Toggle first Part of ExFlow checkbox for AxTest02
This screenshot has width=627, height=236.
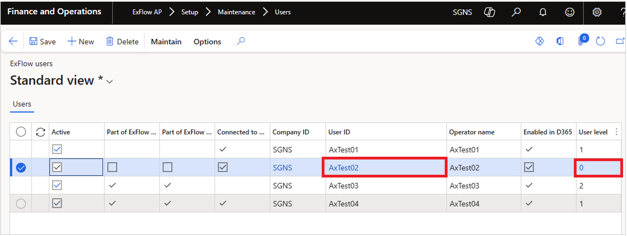tap(112, 167)
